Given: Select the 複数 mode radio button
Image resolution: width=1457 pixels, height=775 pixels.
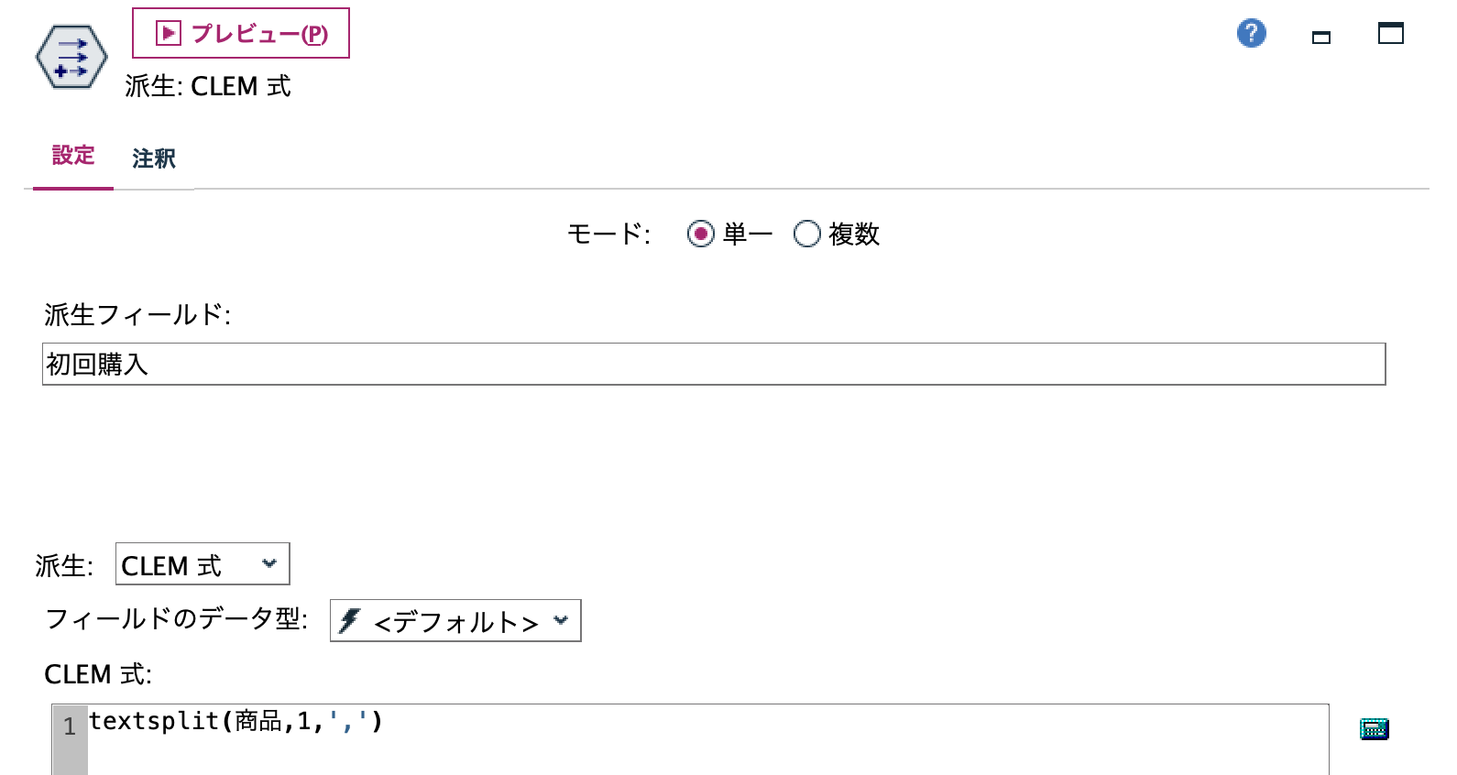Looking at the screenshot, I should point(807,235).
